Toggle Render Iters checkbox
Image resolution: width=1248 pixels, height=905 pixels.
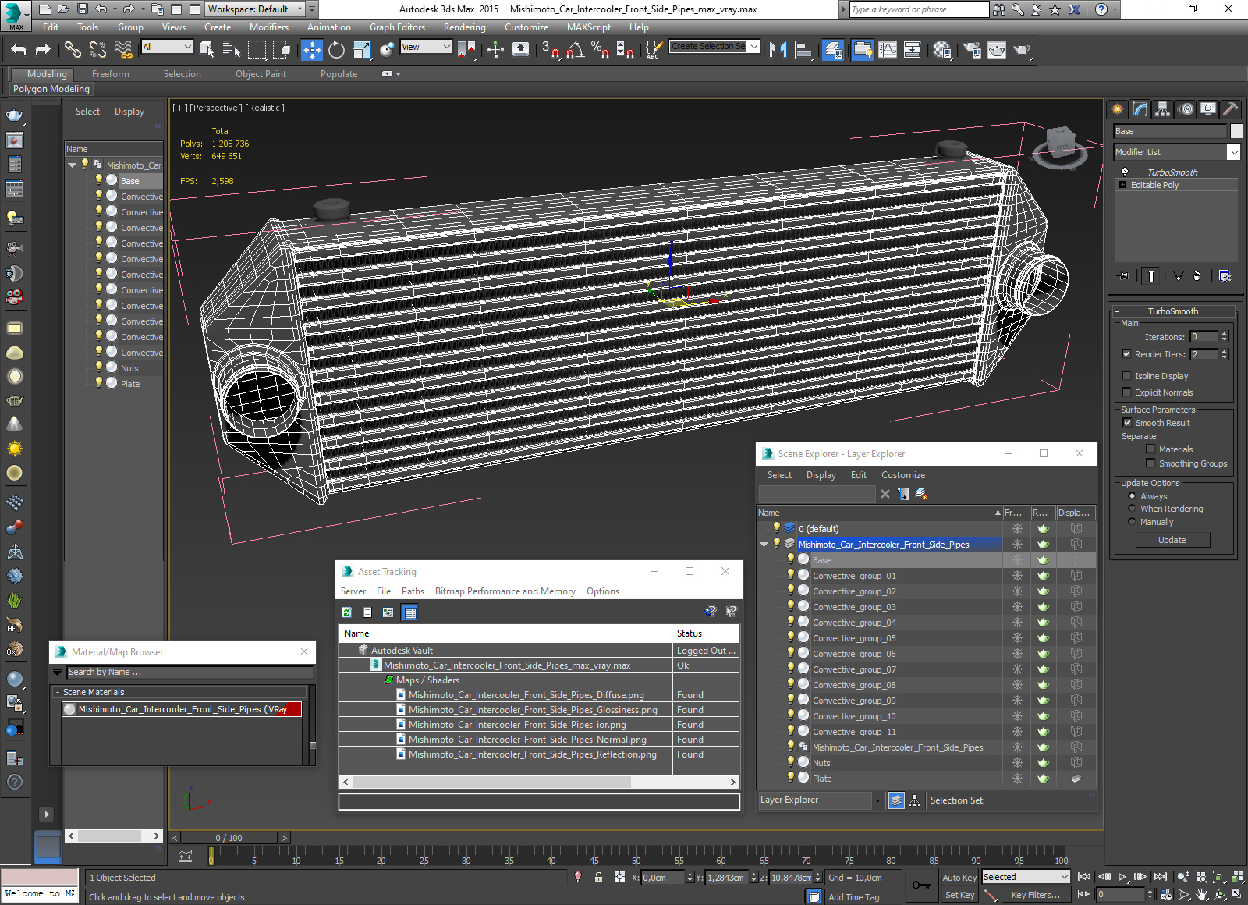coord(1126,354)
